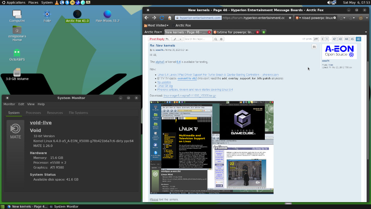Viewport: 371px width, 209px height.
Task: Open the alpha5 link in post
Action: [x=160, y=62]
